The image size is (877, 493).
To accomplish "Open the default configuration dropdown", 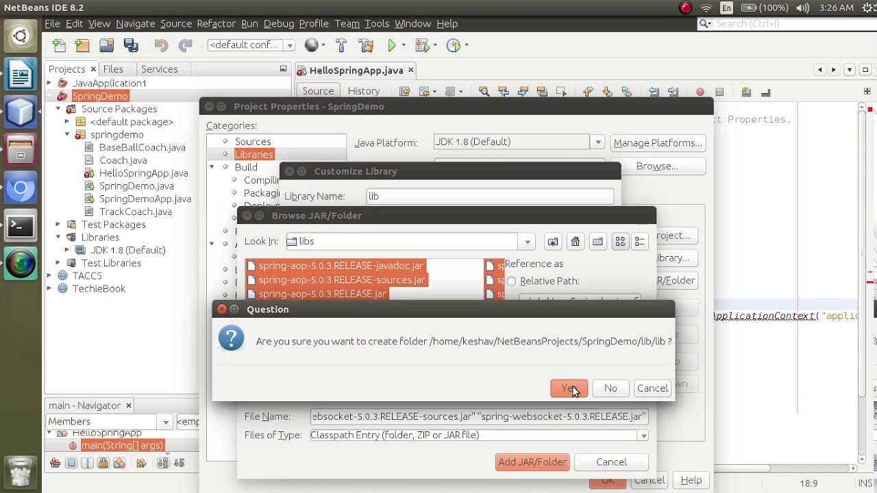I will [x=290, y=45].
